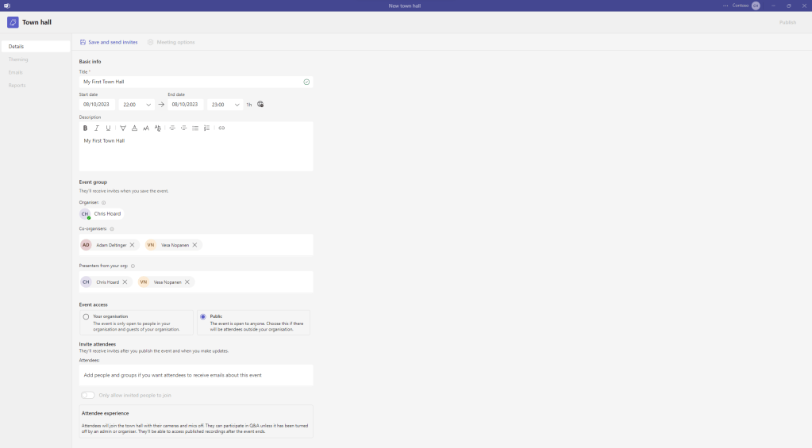Select the Public event access option
Image resolution: width=812 pixels, height=448 pixels.
[x=203, y=316]
